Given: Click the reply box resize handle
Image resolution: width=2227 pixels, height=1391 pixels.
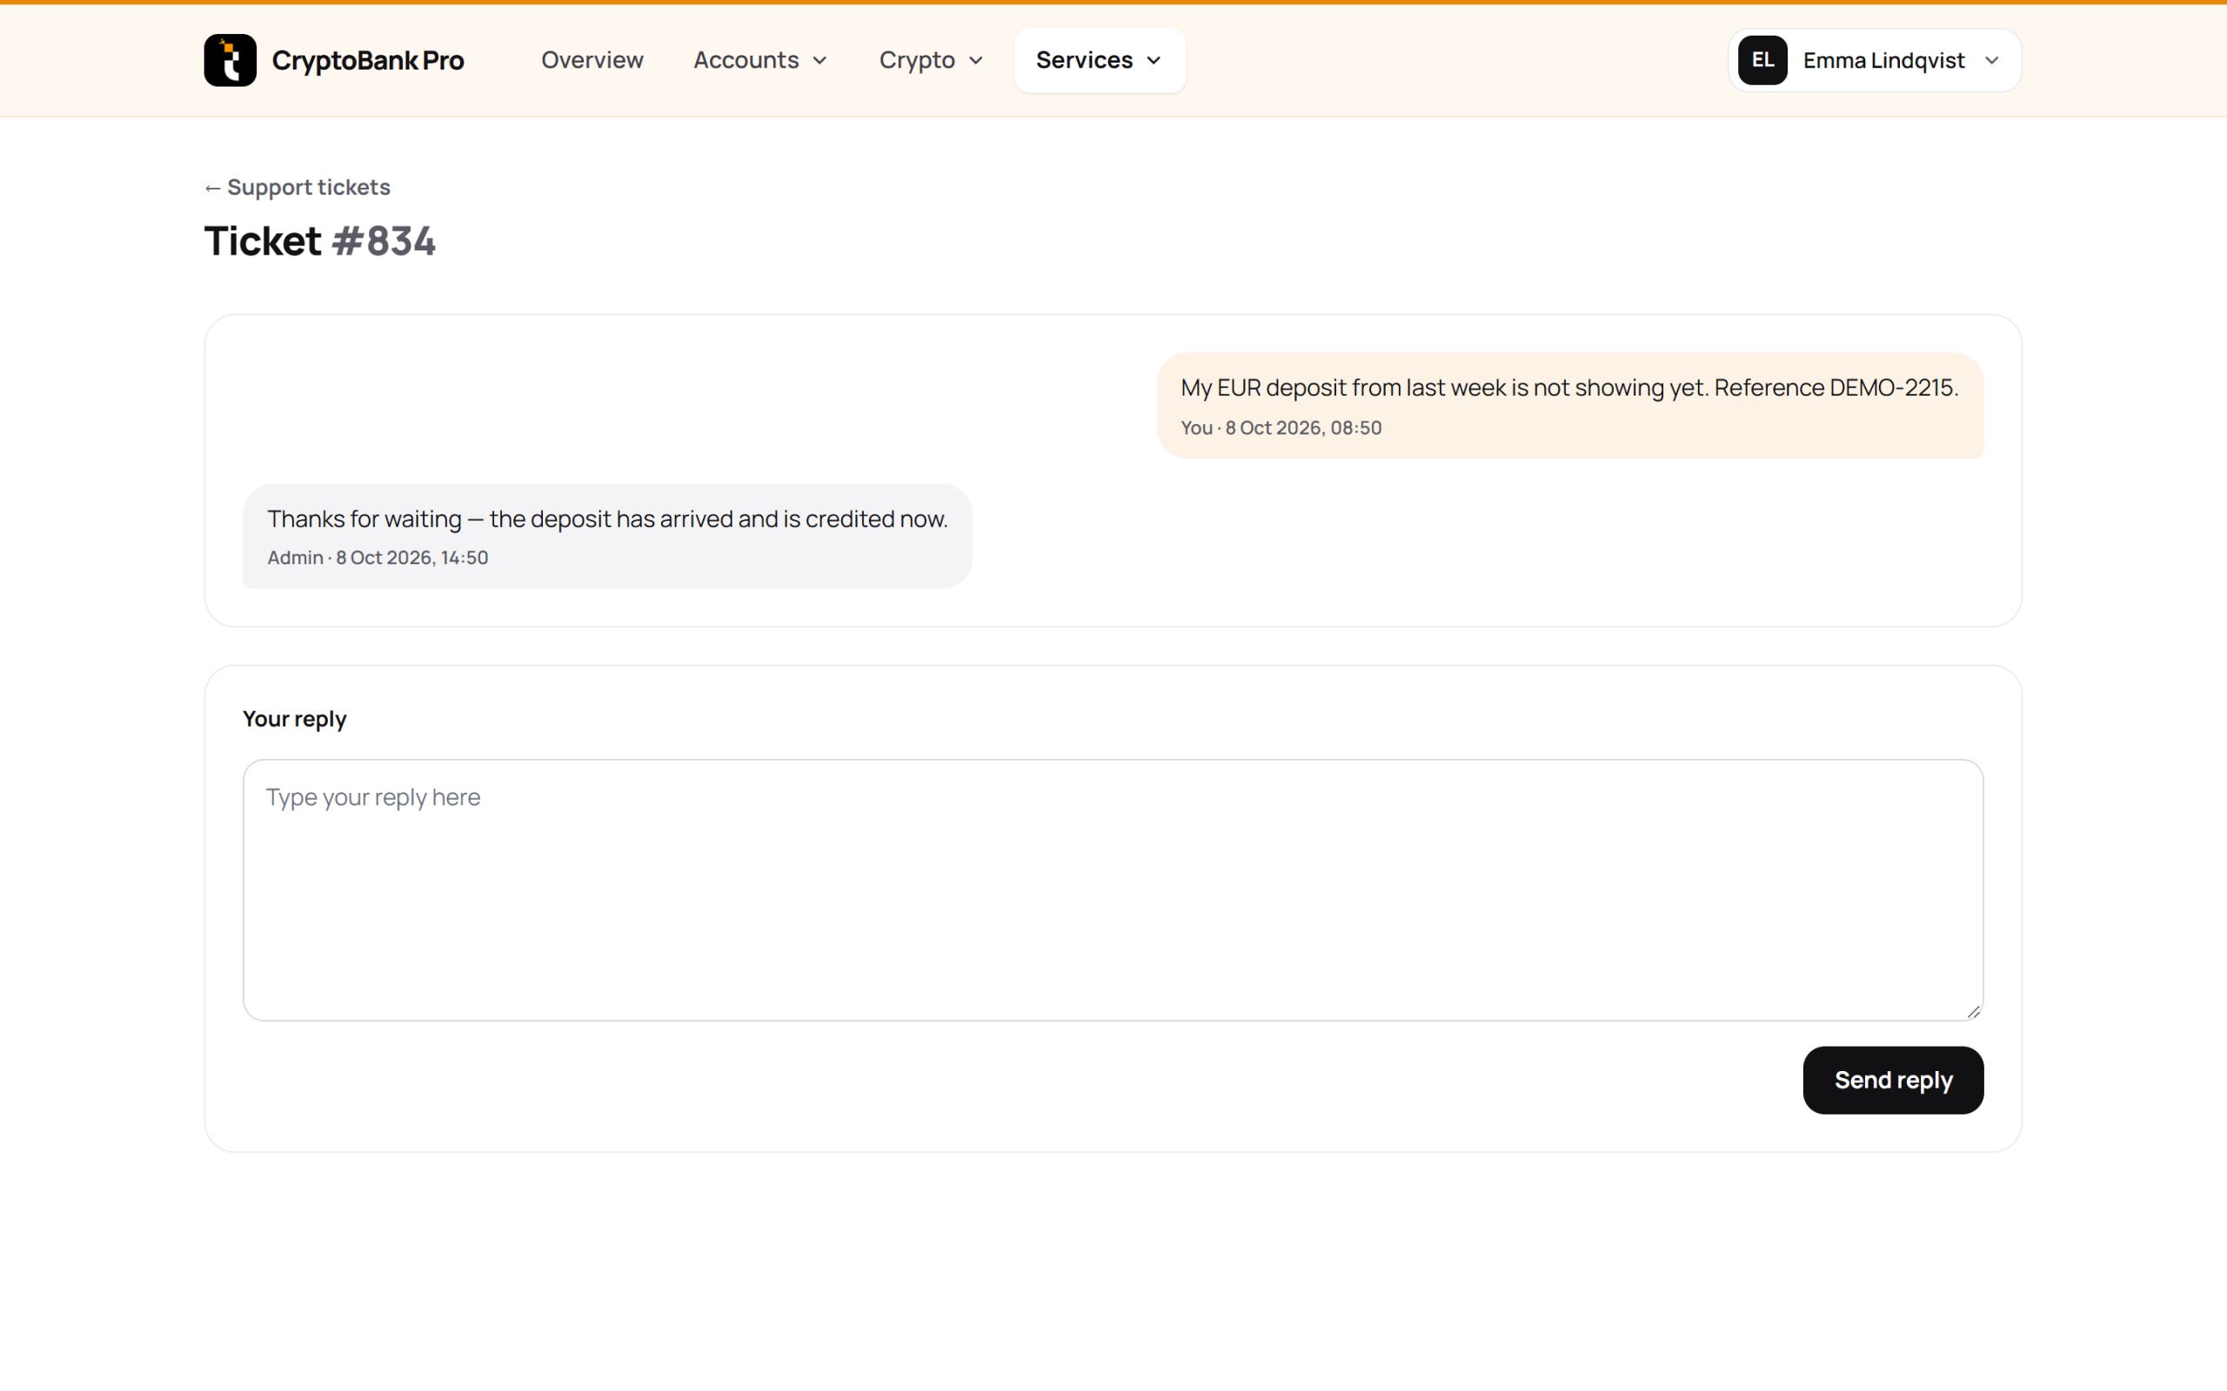Looking at the screenshot, I should pyautogui.click(x=1973, y=1011).
